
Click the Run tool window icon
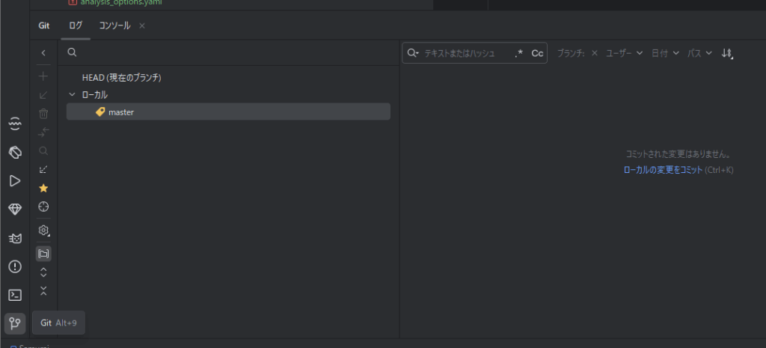point(14,180)
